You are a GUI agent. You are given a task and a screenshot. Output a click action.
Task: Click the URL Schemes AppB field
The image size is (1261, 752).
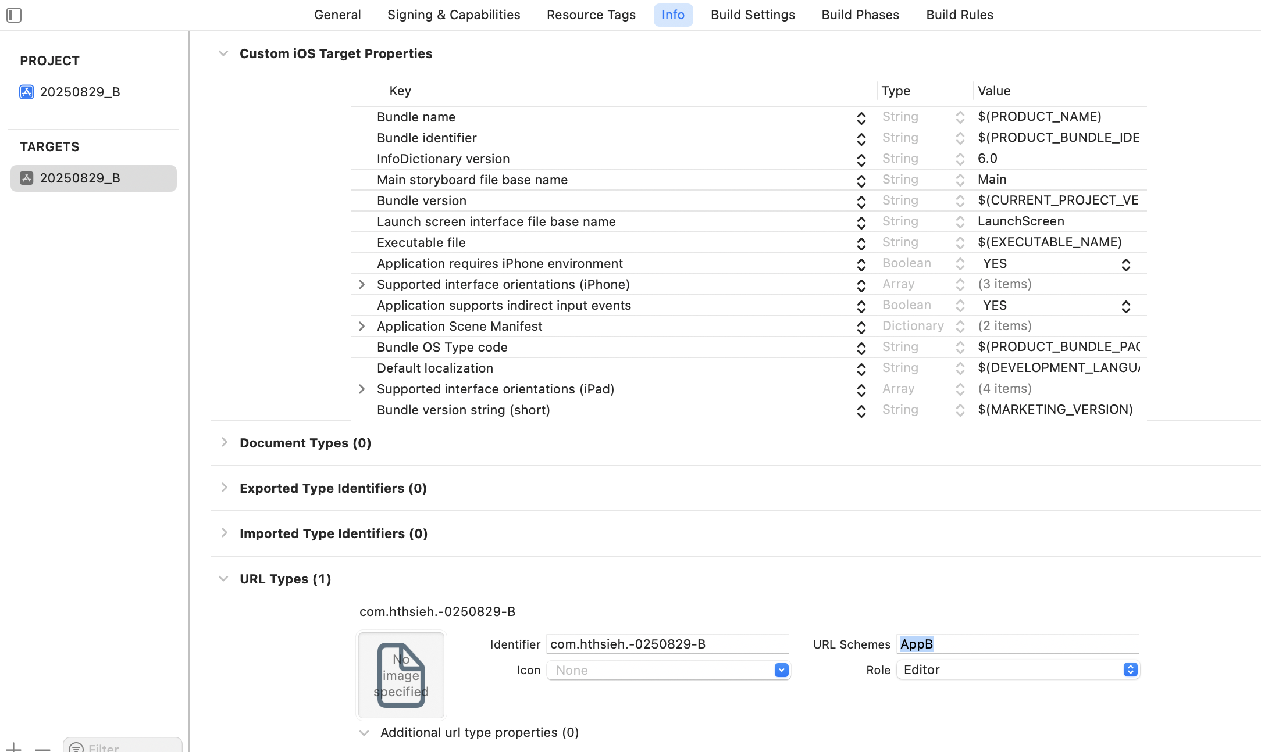pyautogui.click(x=1017, y=644)
